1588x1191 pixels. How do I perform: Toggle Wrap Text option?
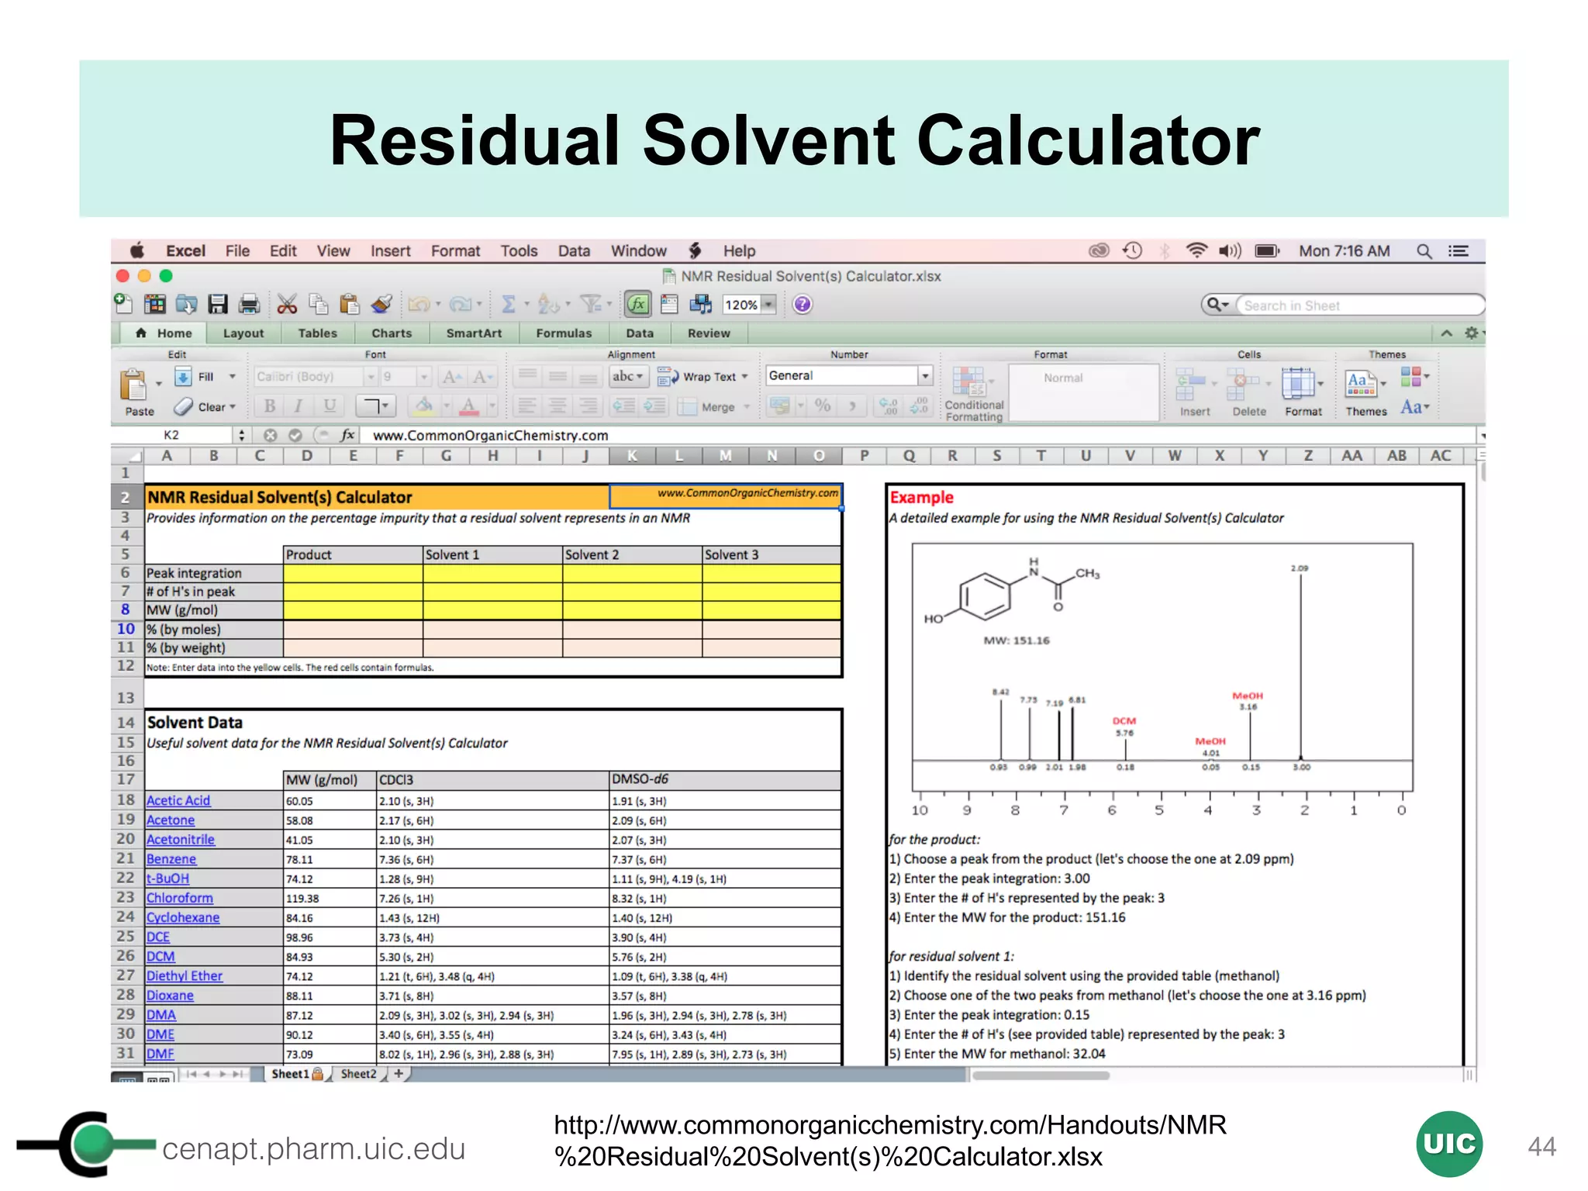pos(702,377)
